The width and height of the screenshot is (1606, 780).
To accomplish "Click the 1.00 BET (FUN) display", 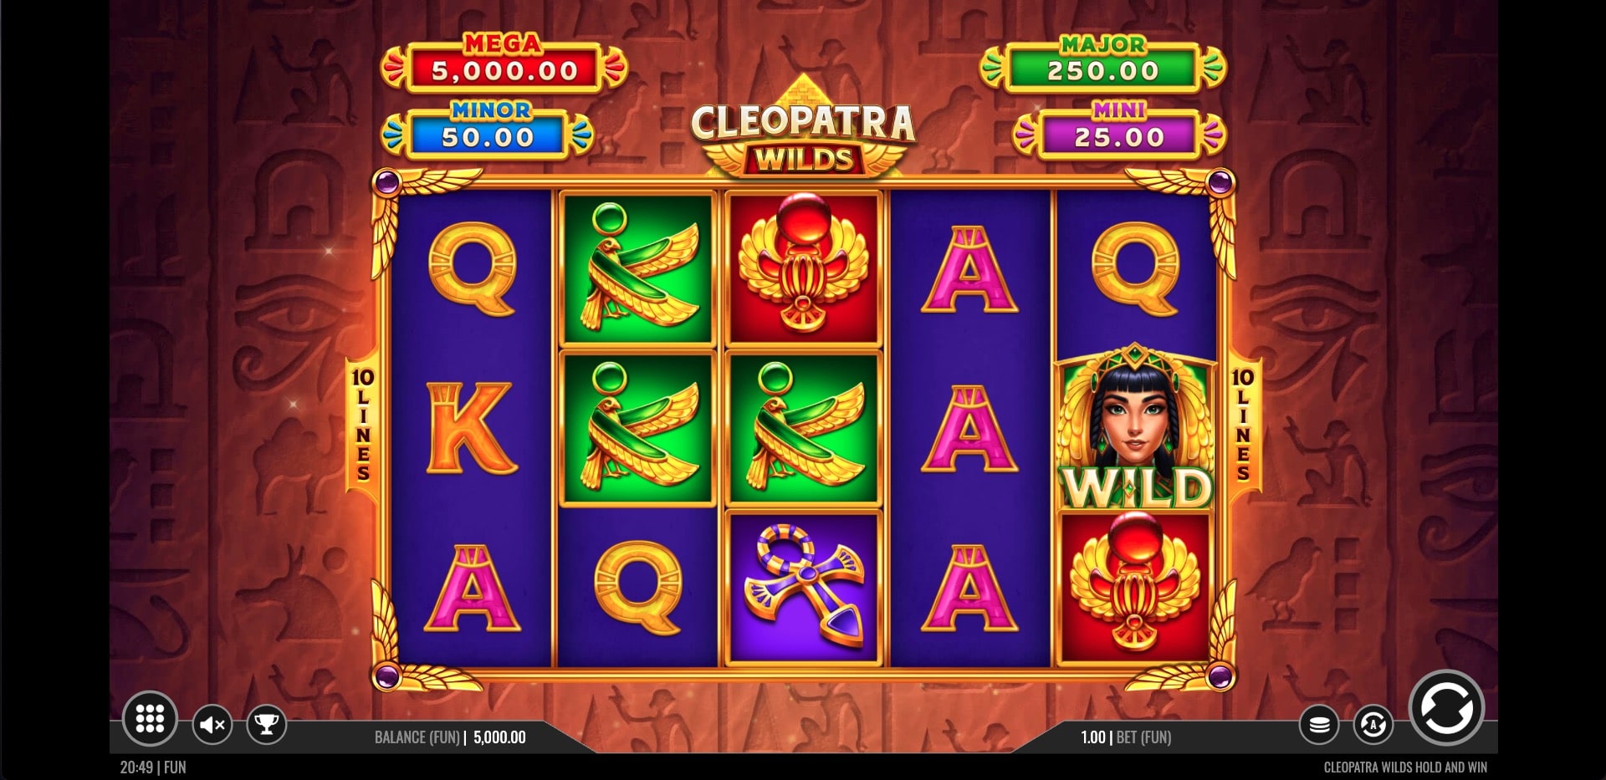I will (1126, 737).
